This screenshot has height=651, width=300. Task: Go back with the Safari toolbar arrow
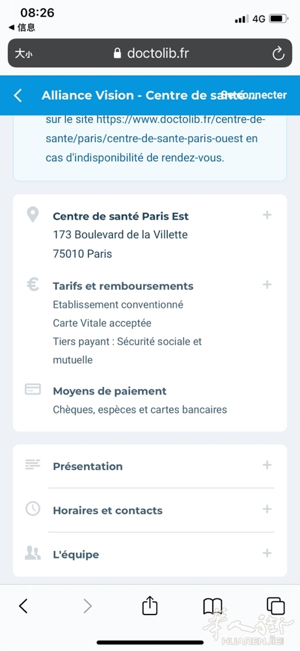(x=23, y=606)
